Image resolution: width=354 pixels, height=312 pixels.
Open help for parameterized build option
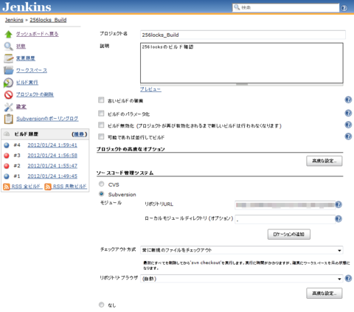click(348, 113)
